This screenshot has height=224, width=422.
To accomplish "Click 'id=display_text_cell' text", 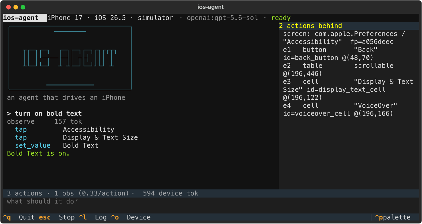I will coord(346,90).
